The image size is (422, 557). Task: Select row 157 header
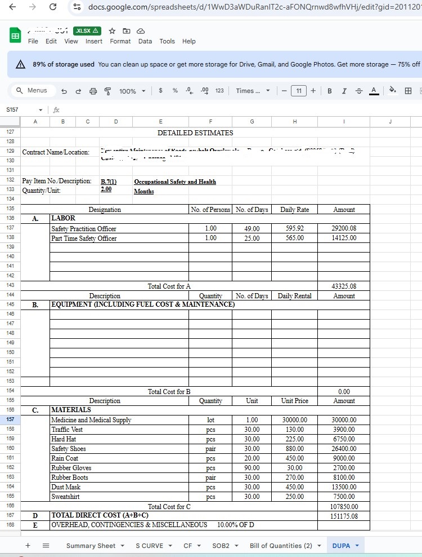click(10, 419)
